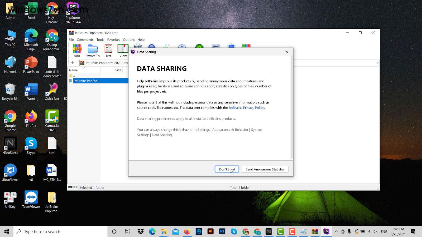Click the Extract To toolbar icon
422x237 pixels.
click(x=93, y=51)
